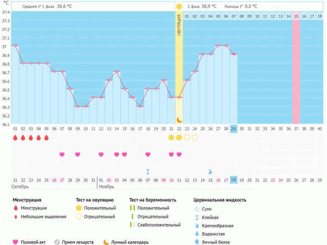Click the first empty negative ovulation test circle

point(187,137)
